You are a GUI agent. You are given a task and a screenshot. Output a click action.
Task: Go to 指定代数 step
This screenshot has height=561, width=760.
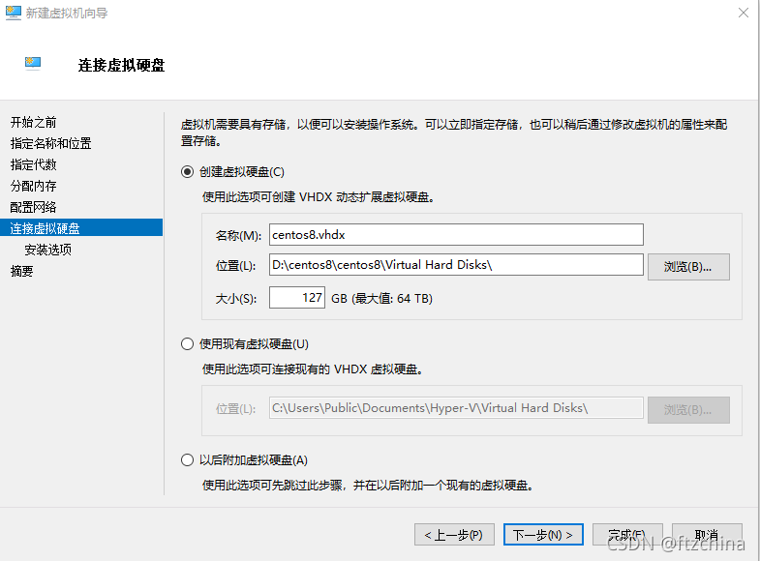pos(34,165)
